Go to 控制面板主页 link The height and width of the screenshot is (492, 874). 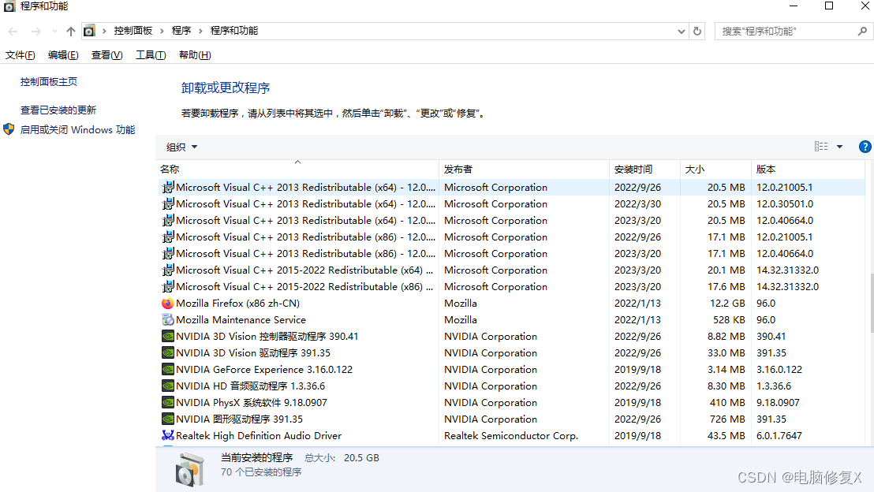48,81
